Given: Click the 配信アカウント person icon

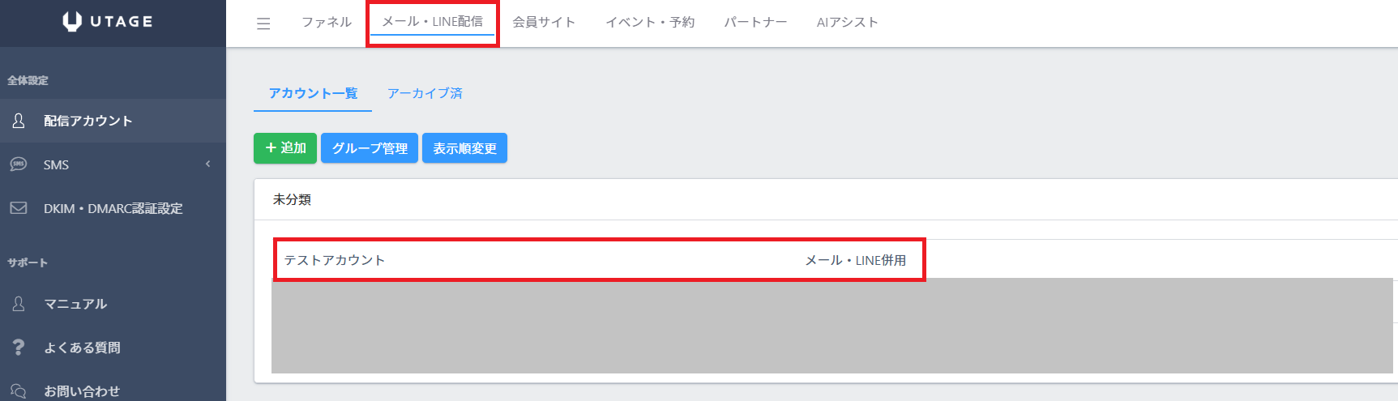Looking at the screenshot, I should pyautogui.click(x=19, y=121).
